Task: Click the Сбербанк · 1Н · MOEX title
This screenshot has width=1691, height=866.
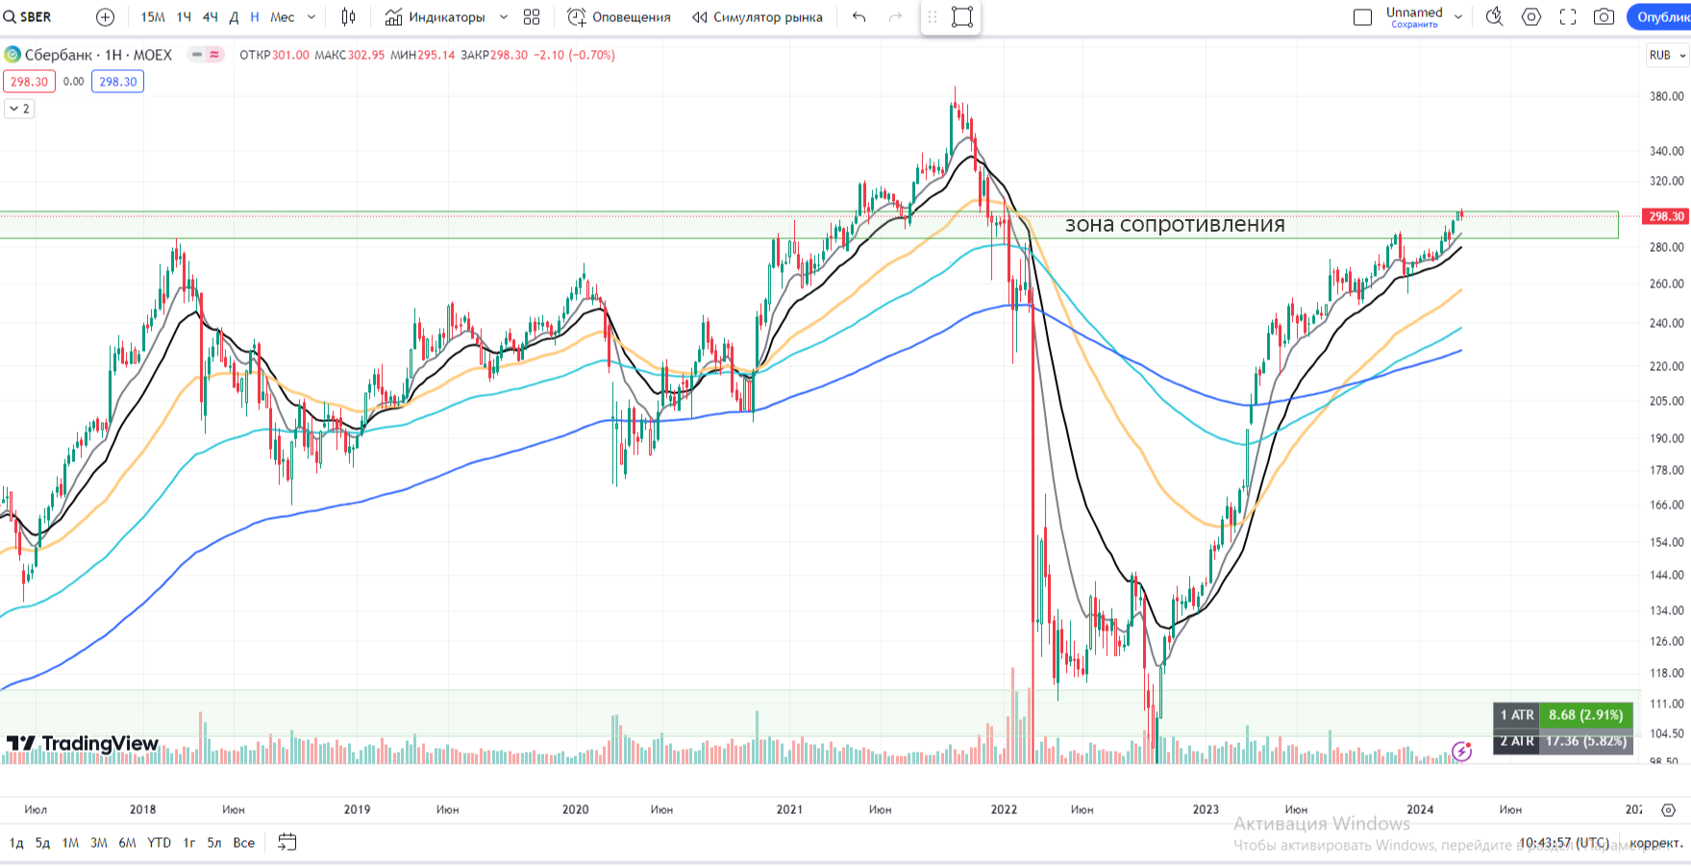Action: 98,55
